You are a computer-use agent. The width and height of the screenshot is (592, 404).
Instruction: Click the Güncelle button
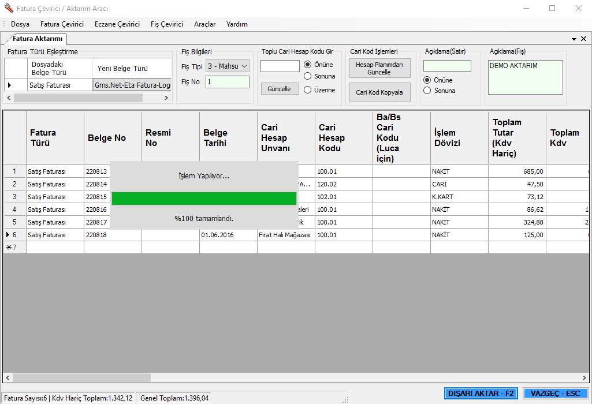point(280,89)
